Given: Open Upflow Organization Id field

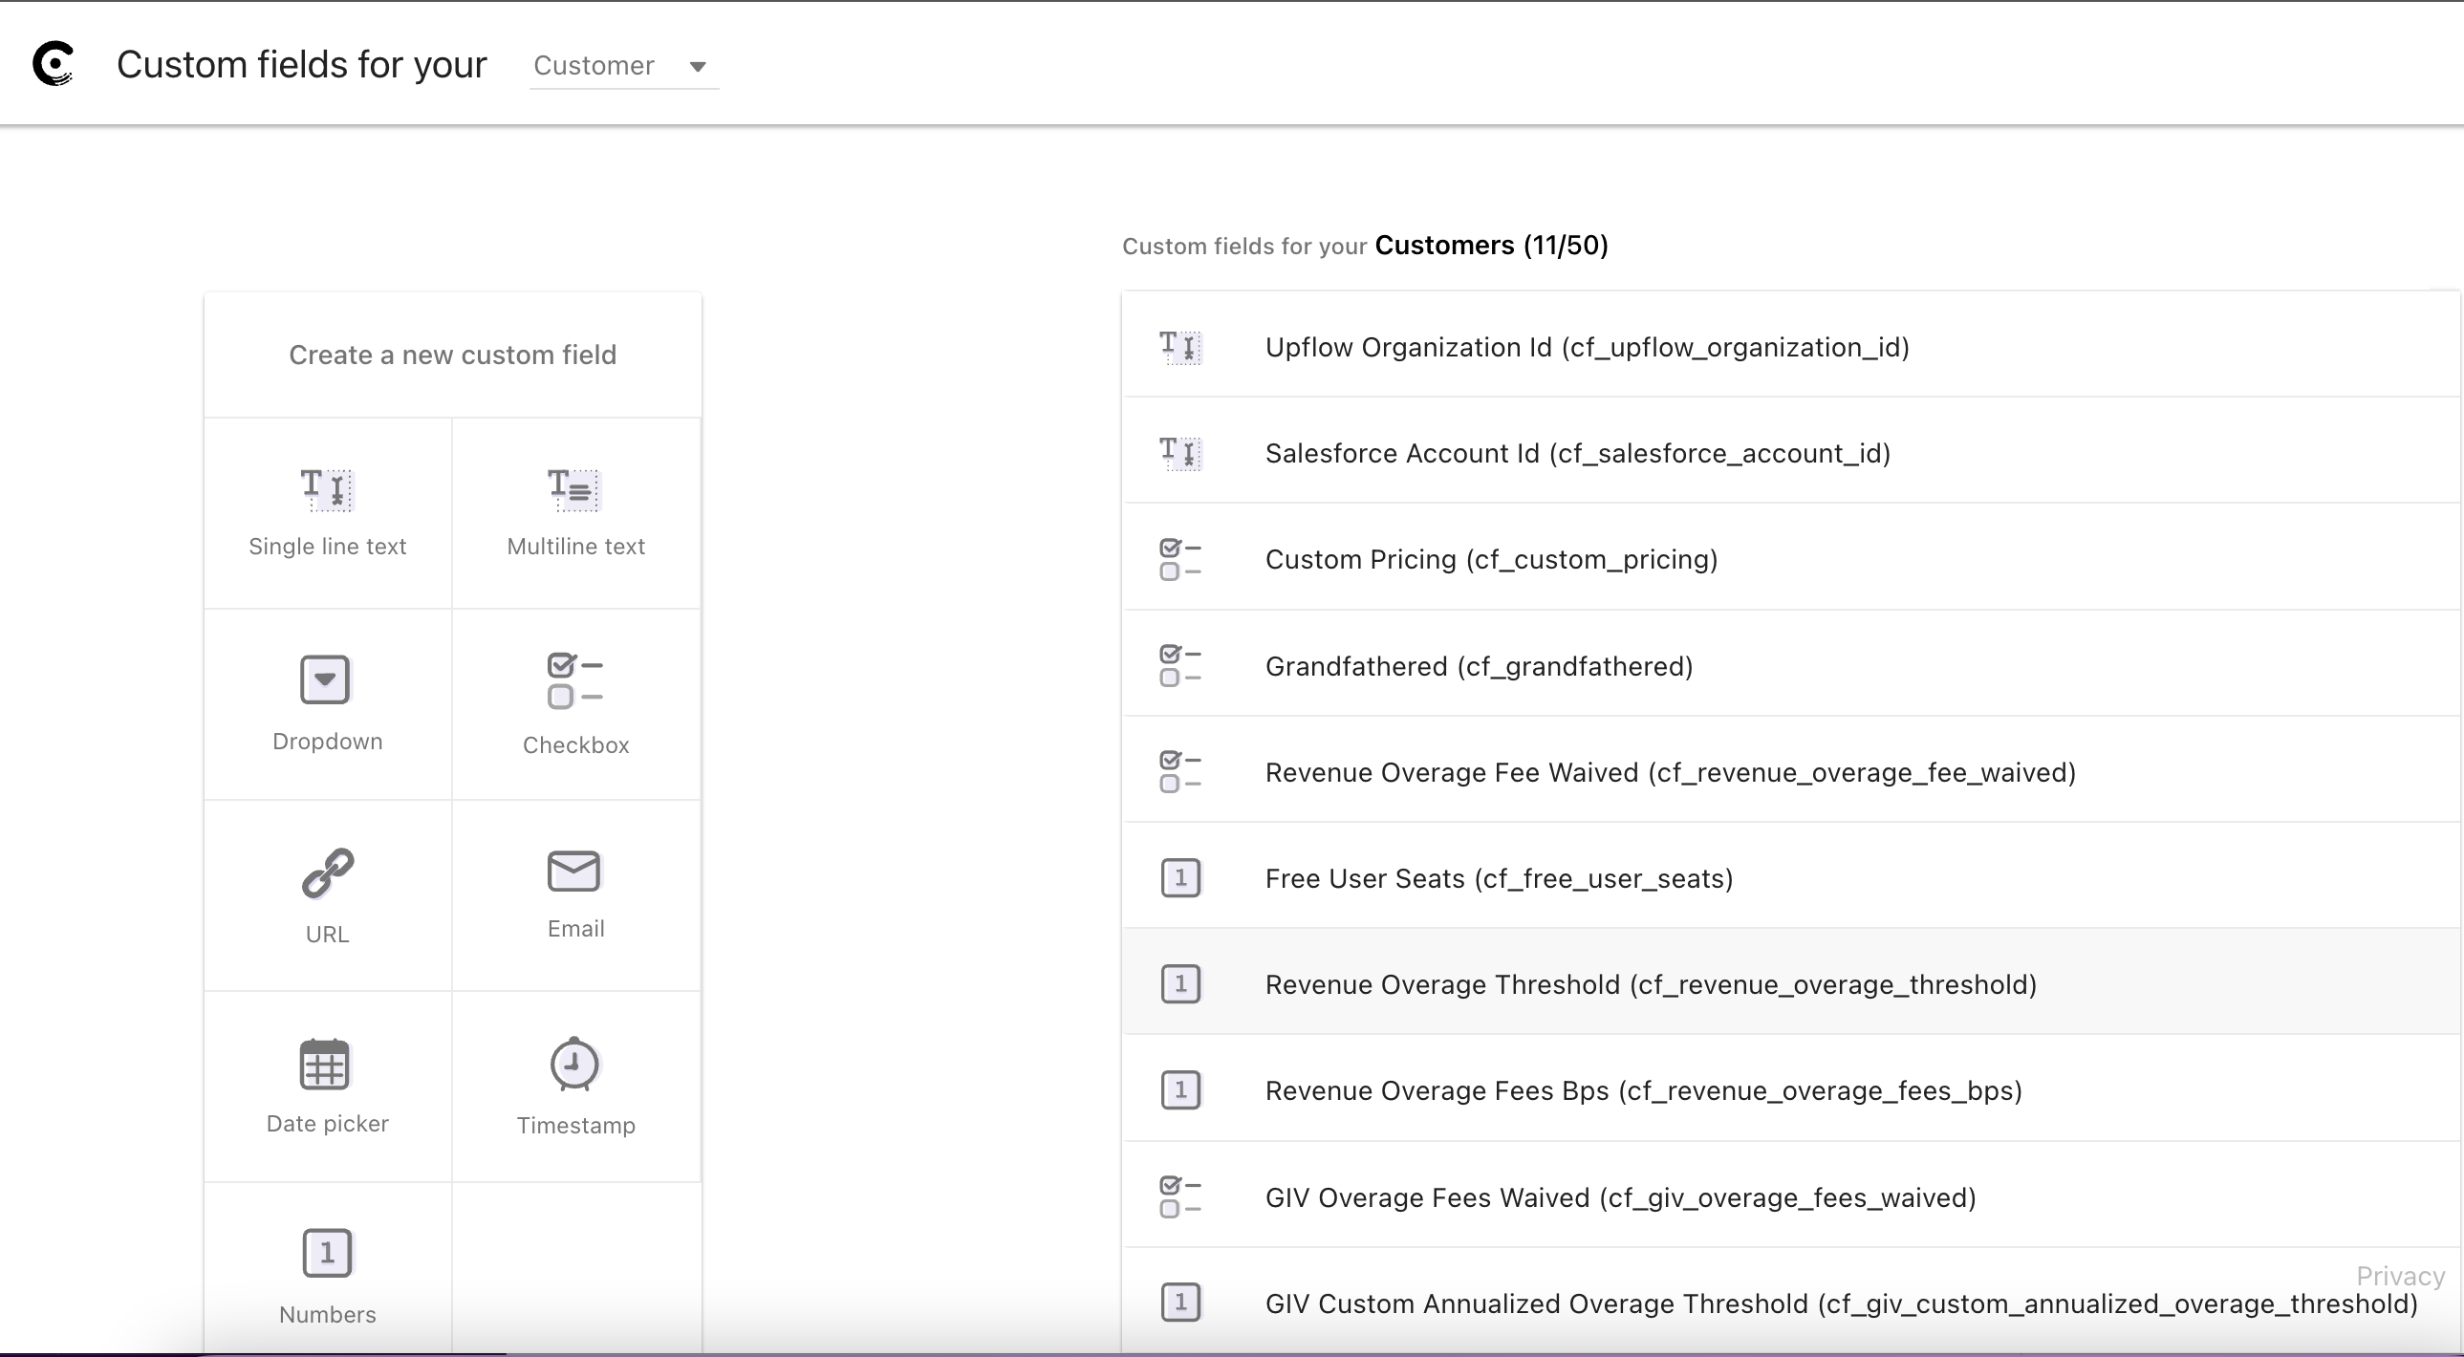Looking at the screenshot, I should coord(1790,344).
